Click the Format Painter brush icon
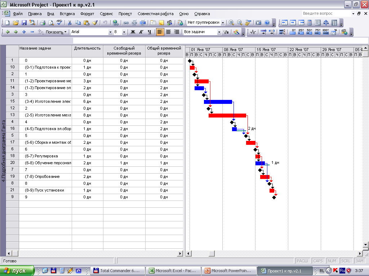The height and width of the screenshot is (276, 369). 95,23
